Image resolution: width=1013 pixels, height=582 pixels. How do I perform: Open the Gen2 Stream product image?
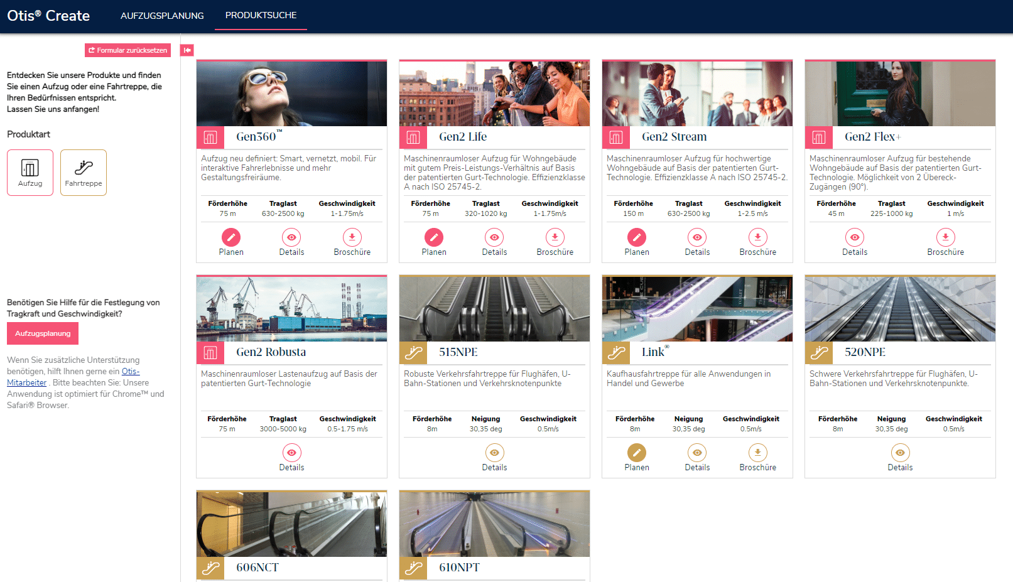click(x=697, y=94)
